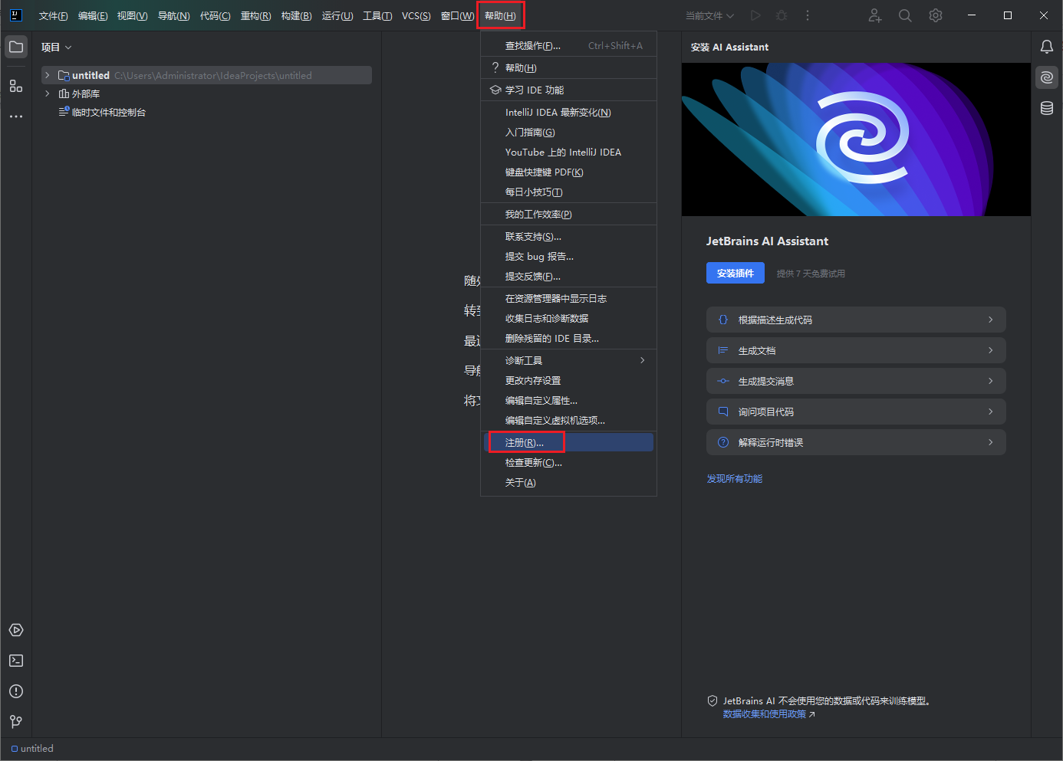Open the toolbar more actions kebab icon

(808, 15)
